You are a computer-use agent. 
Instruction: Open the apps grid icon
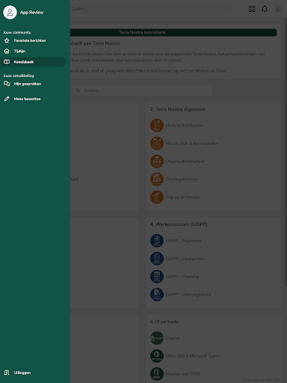252,9
